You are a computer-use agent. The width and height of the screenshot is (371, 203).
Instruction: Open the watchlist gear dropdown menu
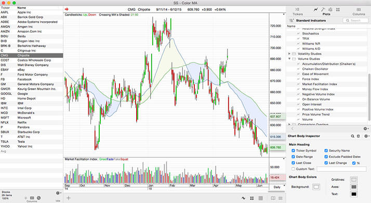[x=58, y=193]
